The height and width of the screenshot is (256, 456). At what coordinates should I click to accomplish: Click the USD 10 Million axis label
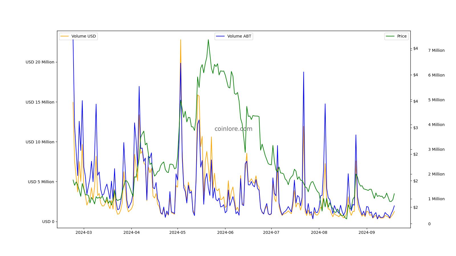[40, 142]
